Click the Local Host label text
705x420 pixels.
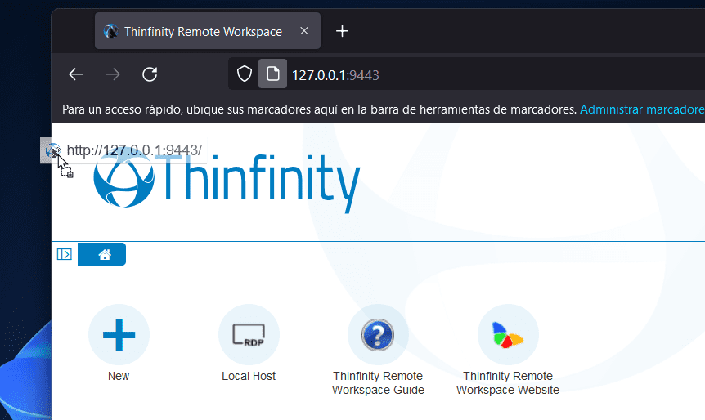(249, 376)
